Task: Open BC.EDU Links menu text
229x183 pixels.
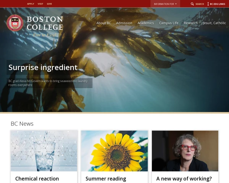Action: pos(218,4)
